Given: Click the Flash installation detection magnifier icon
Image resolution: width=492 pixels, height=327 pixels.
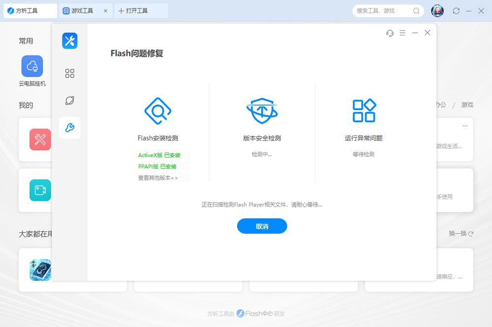Looking at the screenshot, I should coord(157,110).
